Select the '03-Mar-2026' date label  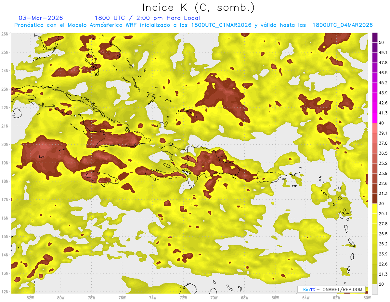41,18
